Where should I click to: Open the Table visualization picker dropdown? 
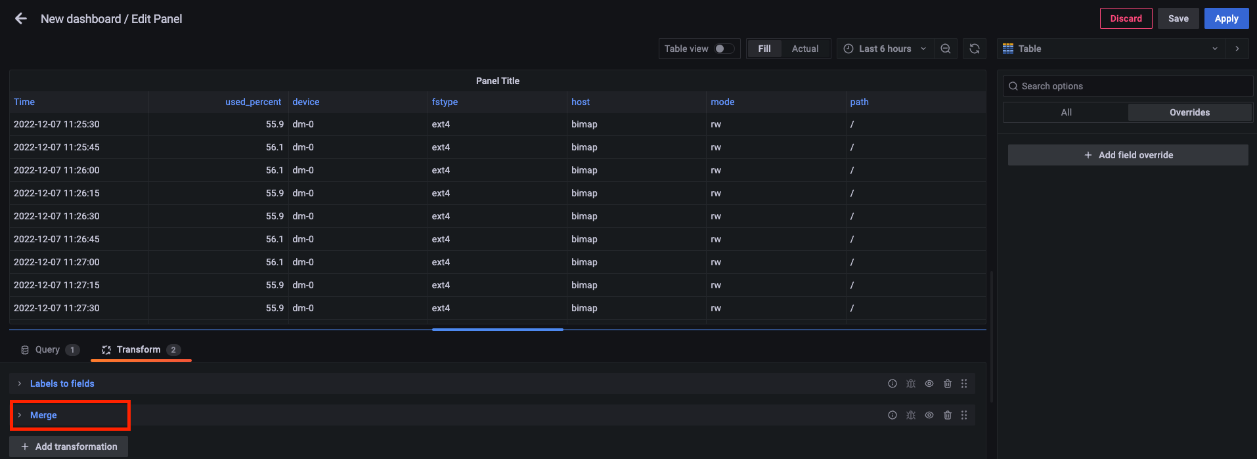[1111, 49]
